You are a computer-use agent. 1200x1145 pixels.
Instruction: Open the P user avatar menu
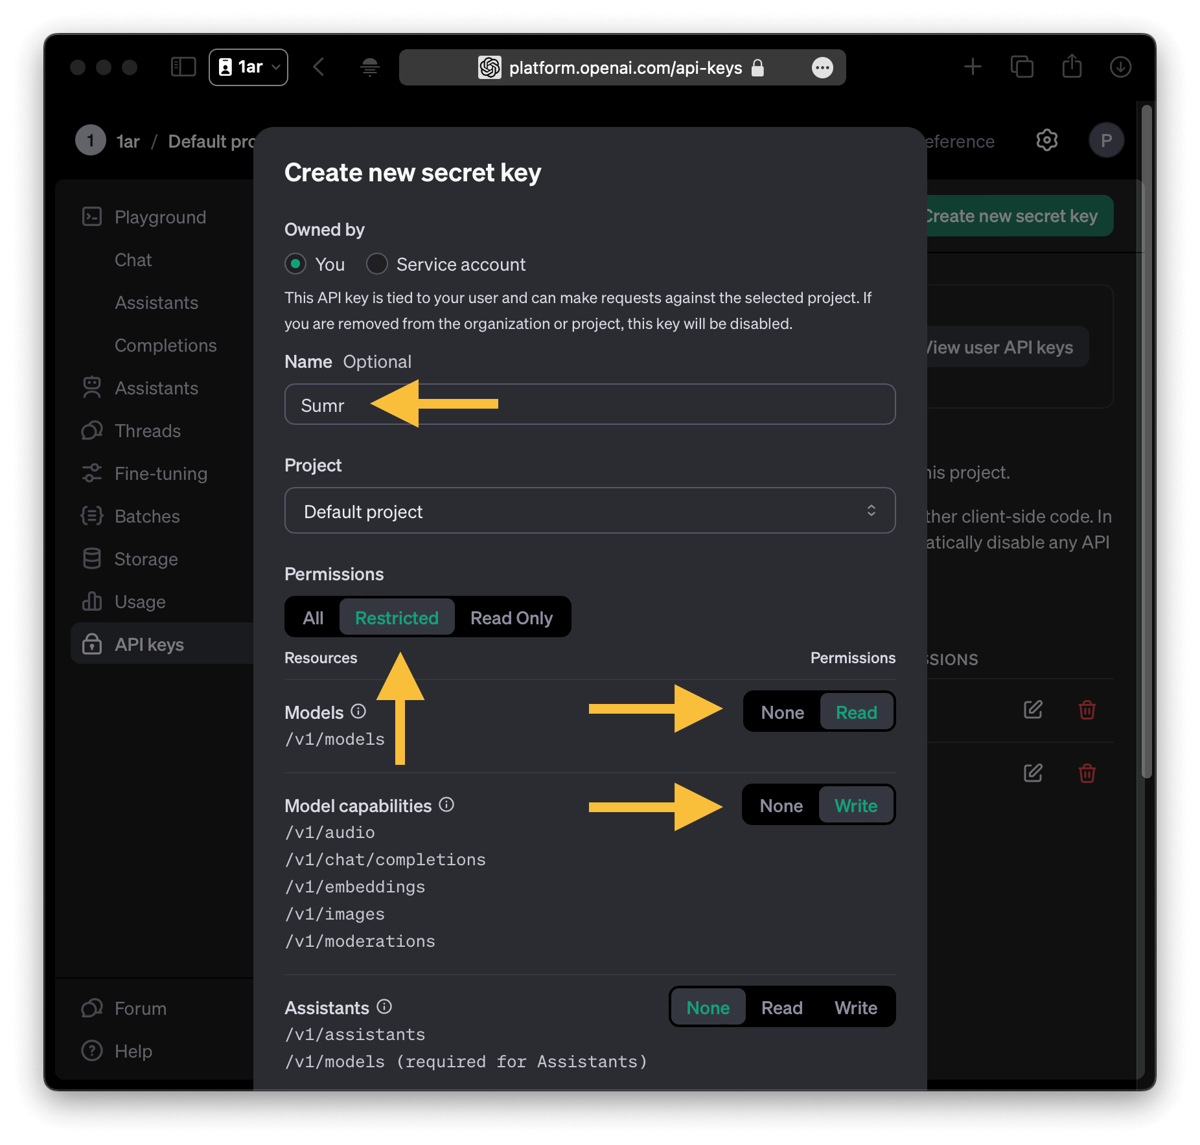[1106, 140]
